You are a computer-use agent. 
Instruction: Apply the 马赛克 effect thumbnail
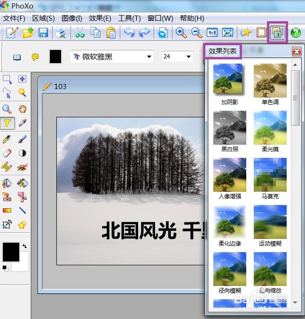(x=270, y=174)
